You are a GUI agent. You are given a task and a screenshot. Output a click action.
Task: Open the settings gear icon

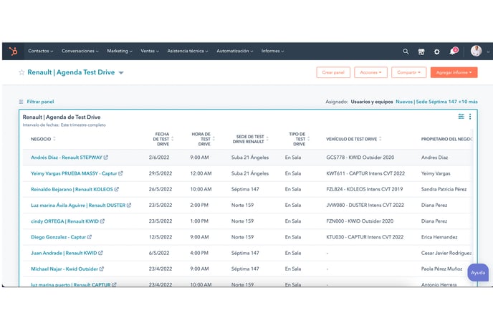tap(436, 52)
